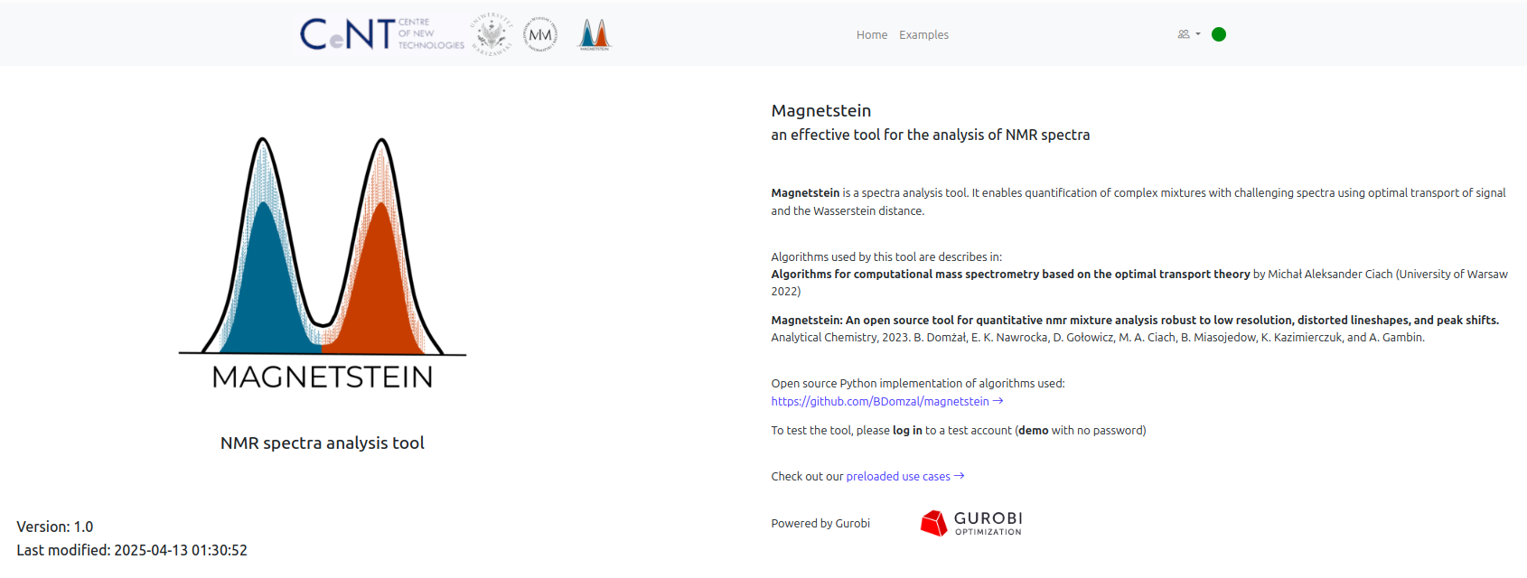Screen dimensions: 1527x578
Task: Click the large Magnetstein peaks logo image
Action: (323, 263)
